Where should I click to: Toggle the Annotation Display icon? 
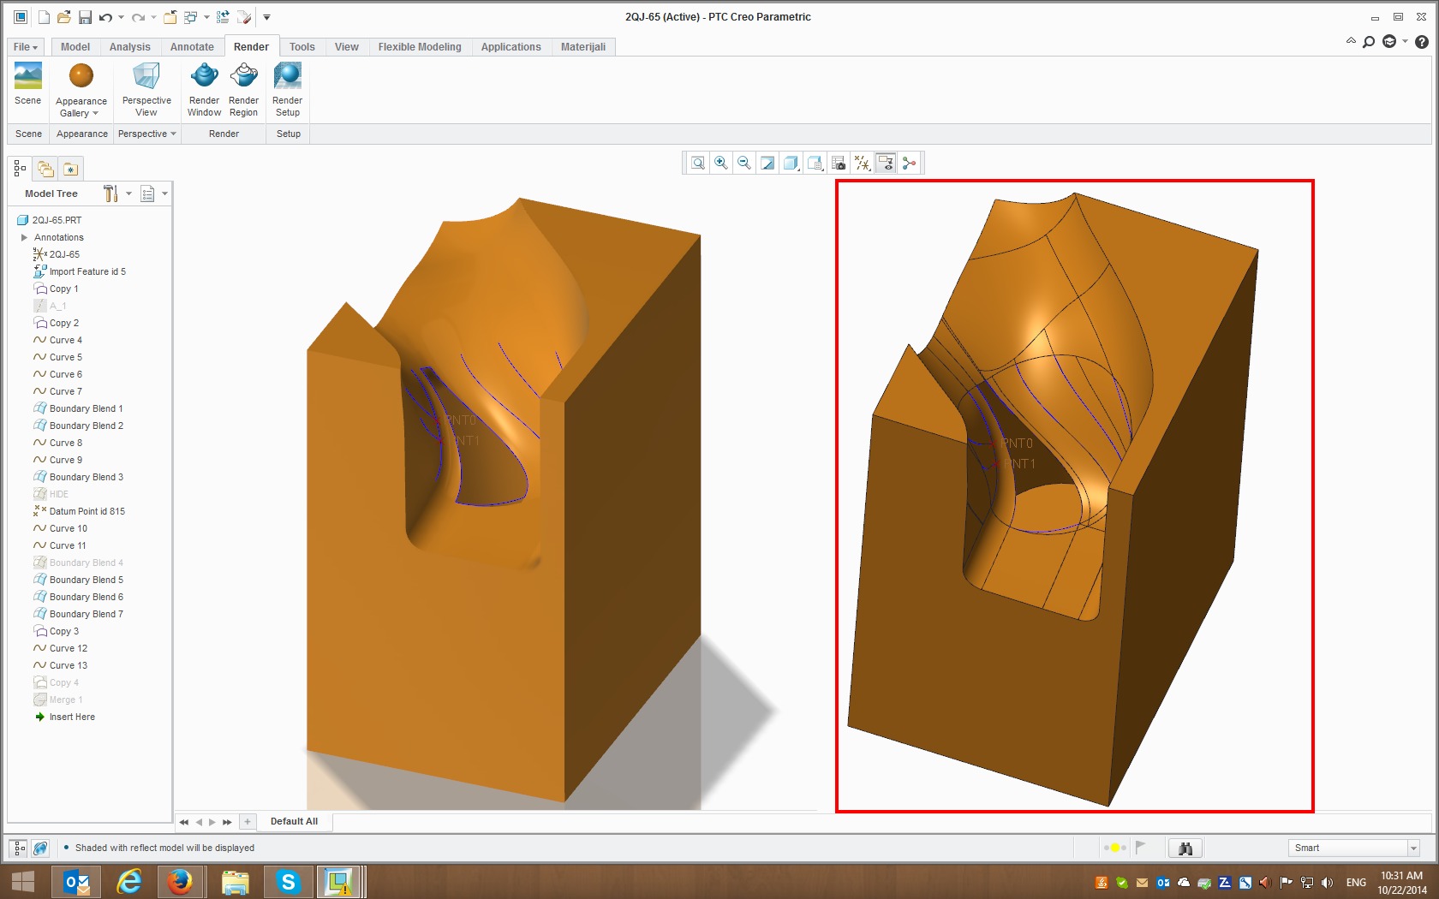point(886,163)
